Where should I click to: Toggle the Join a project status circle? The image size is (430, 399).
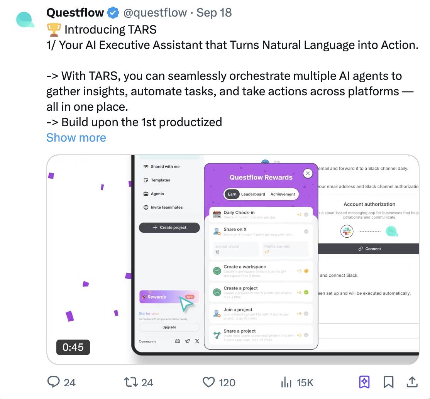[x=306, y=313]
